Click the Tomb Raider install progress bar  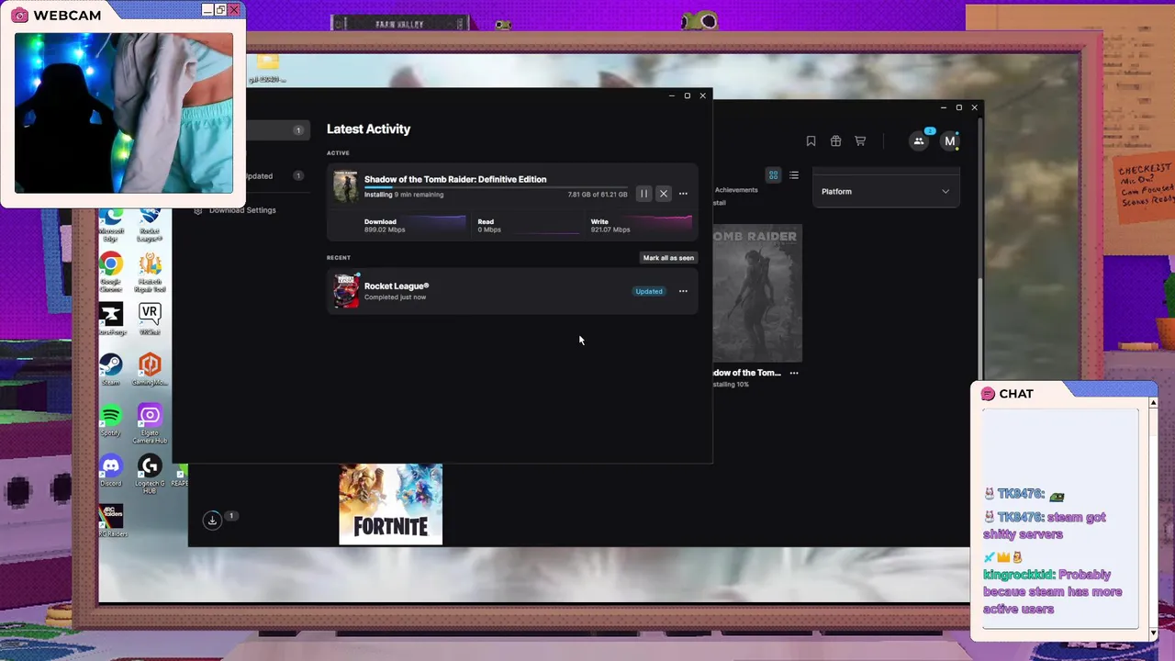[x=496, y=187]
